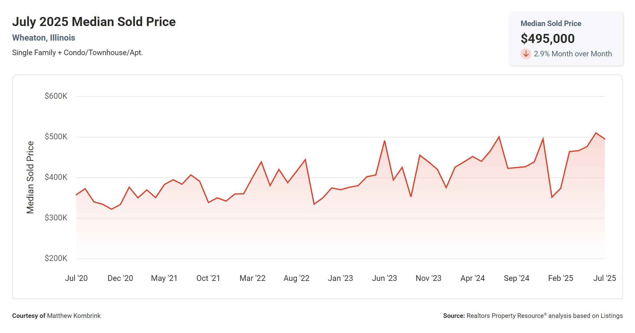Click the red down-arrow trend icon
The width and height of the screenshot is (635, 333).
tap(526, 54)
